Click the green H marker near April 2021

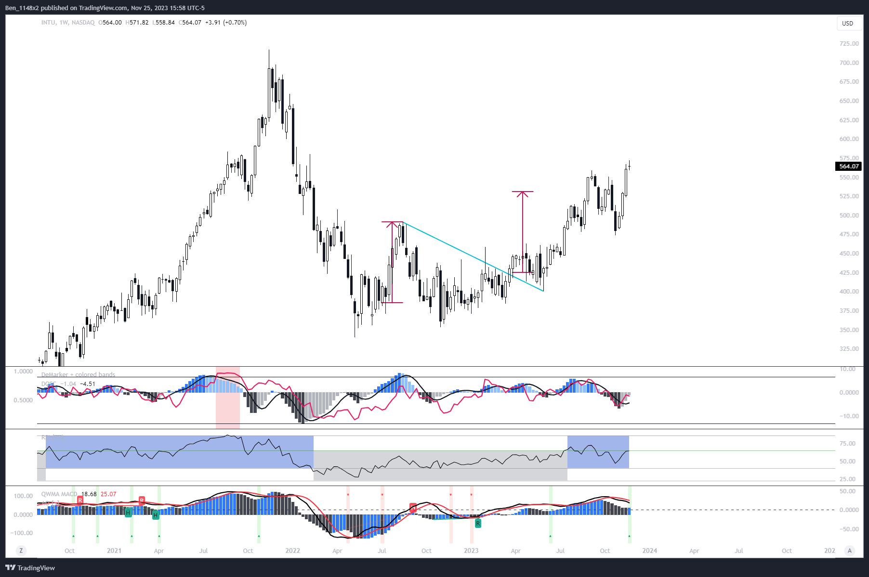click(x=155, y=515)
